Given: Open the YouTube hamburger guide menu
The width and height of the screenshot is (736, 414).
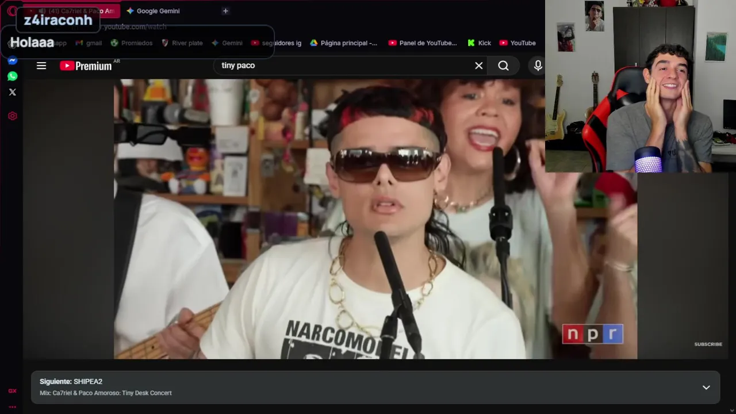Looking at the screenshot, I should click(x=41, y=66).
